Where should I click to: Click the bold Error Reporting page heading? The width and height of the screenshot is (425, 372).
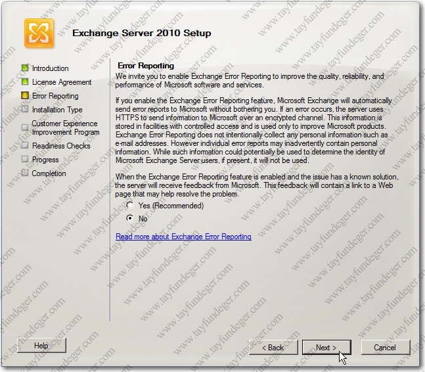[x=146, y=66]
